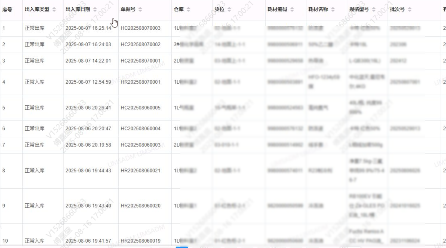Select document number HC202508070002
Viewport: 446px width, 248px height.
[x=140, y=44]
